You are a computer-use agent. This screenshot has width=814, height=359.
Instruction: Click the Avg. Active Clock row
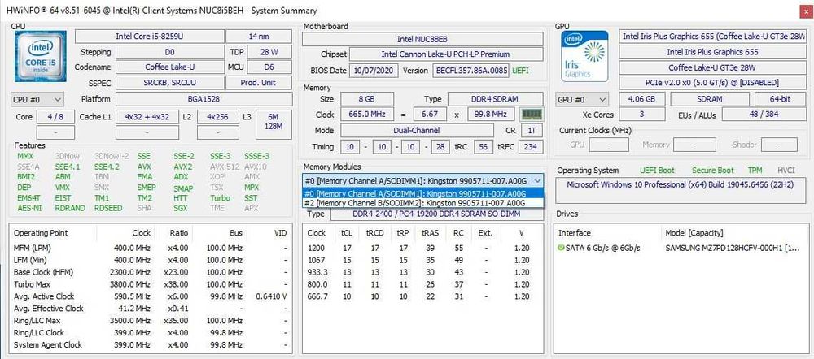coord(151,296)
